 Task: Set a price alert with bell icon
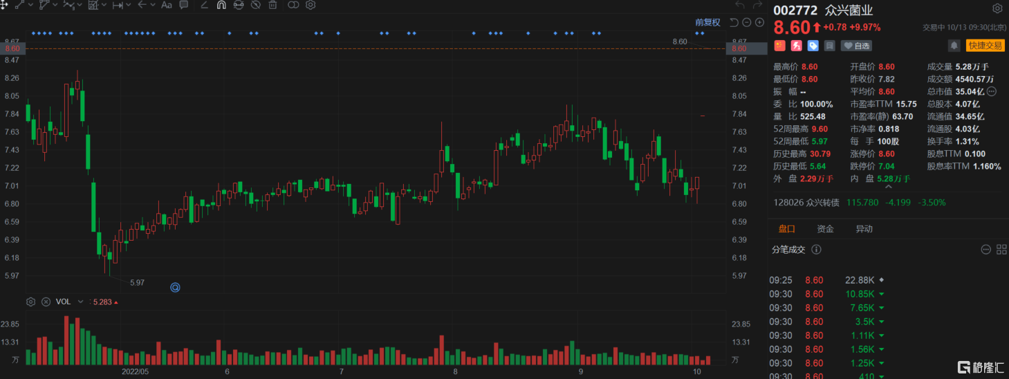(954, 46)
